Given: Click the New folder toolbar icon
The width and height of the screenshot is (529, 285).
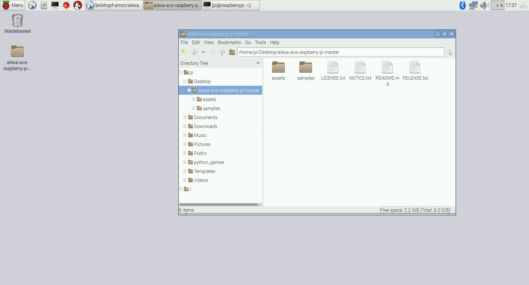Looking at the screenshot, I should point(185,52).
